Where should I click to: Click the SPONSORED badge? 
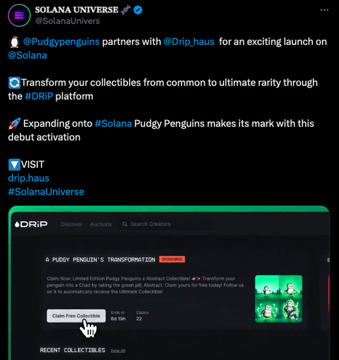[x=172, y=259]
